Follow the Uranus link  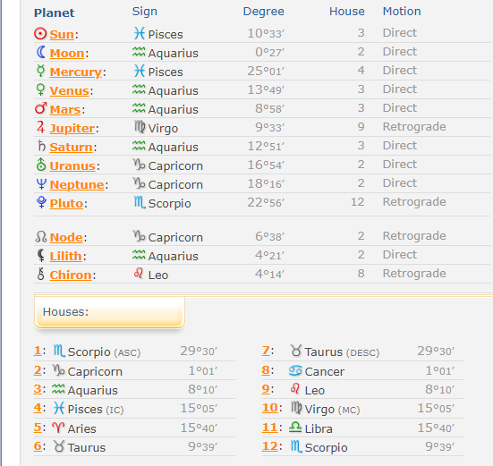click(72, 165)
